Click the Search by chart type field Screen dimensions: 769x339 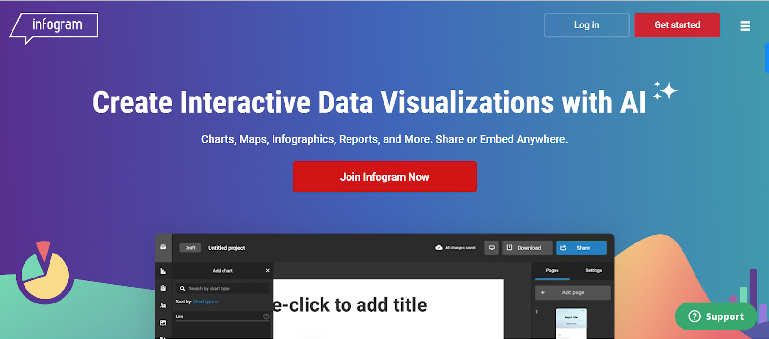pyautogui.click(x=223, y=289)
